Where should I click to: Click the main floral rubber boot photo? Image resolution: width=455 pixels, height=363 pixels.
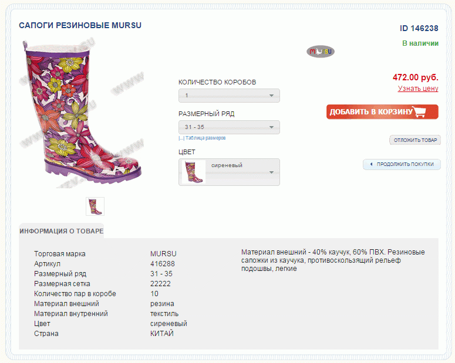(82, 114)
